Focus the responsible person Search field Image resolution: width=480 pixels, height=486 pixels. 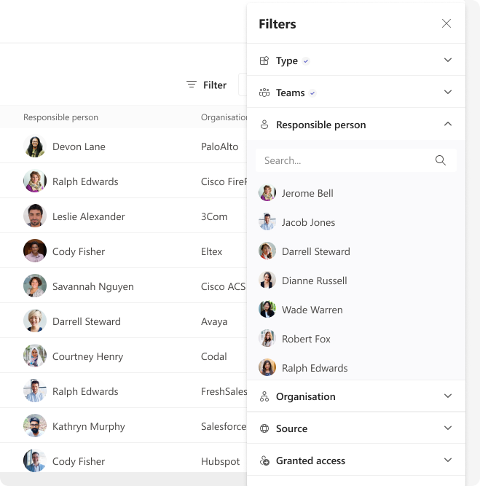346,160
